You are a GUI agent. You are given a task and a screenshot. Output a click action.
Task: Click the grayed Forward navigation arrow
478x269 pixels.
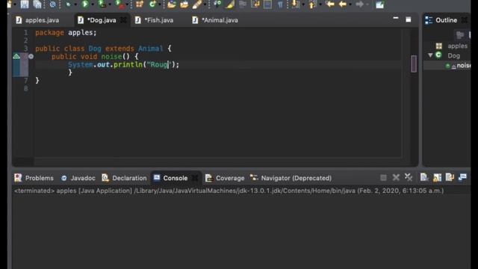pyautogui.click(x=360, y=4)
